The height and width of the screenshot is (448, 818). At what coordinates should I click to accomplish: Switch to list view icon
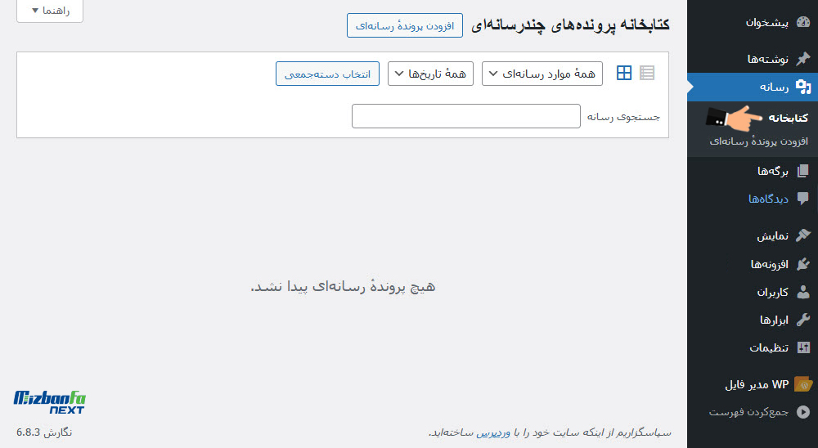tap(647, 73)
